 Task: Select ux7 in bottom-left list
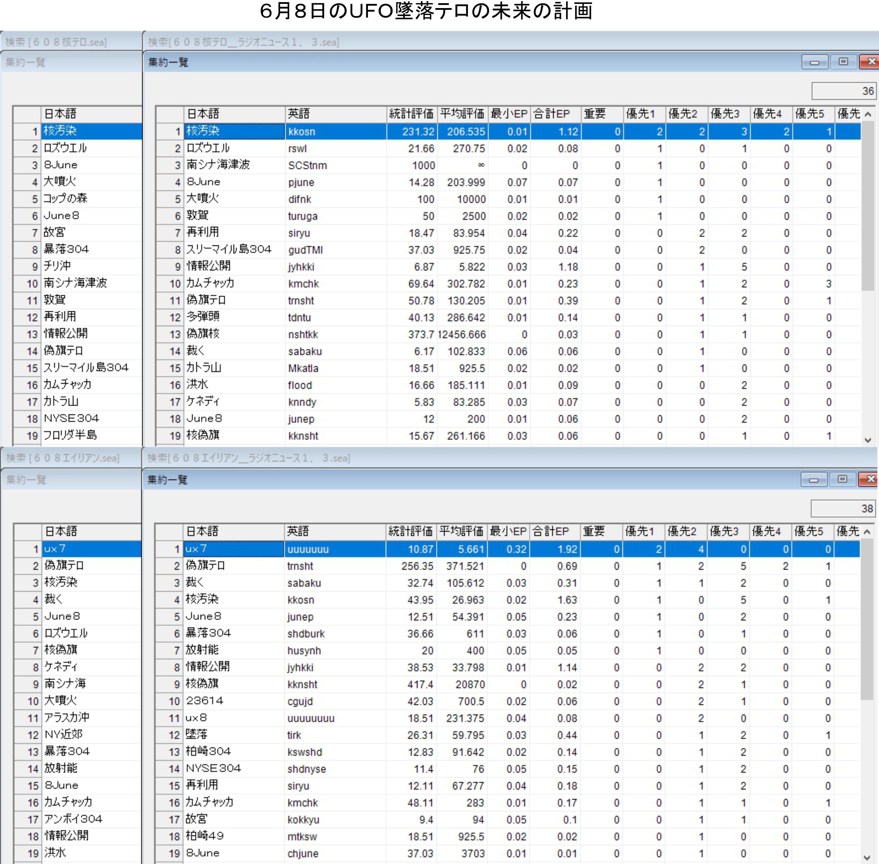[78, 549]
